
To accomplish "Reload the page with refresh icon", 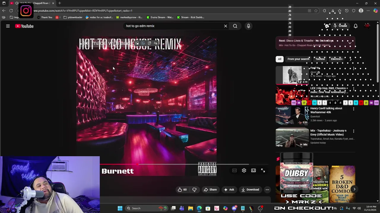I will click(11, 11).
